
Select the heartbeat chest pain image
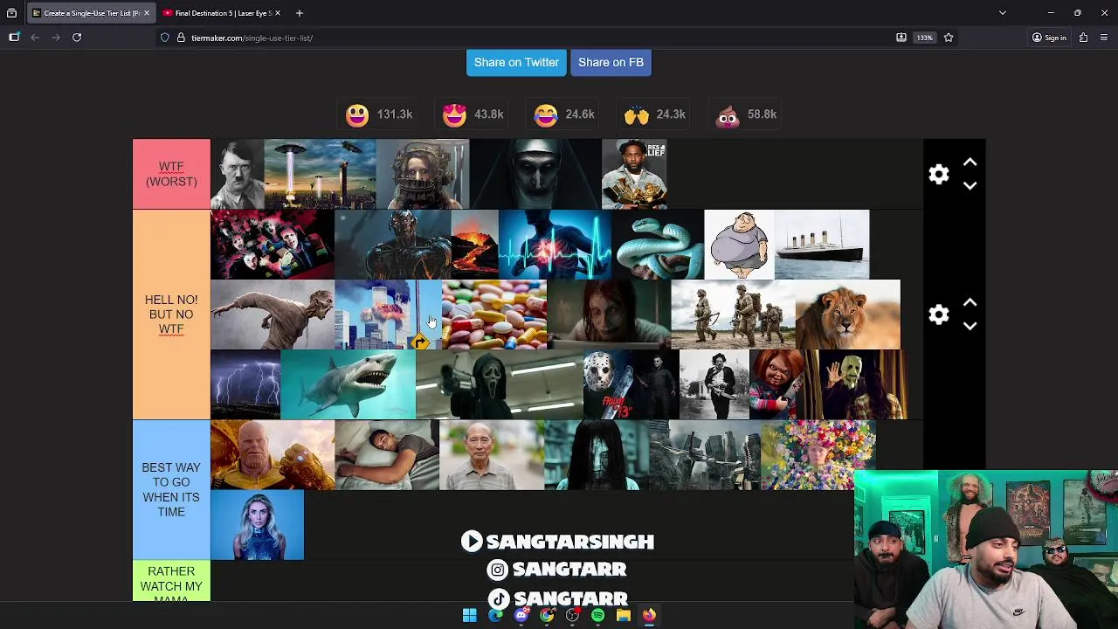pyautogui.click(x=555, y=245)
